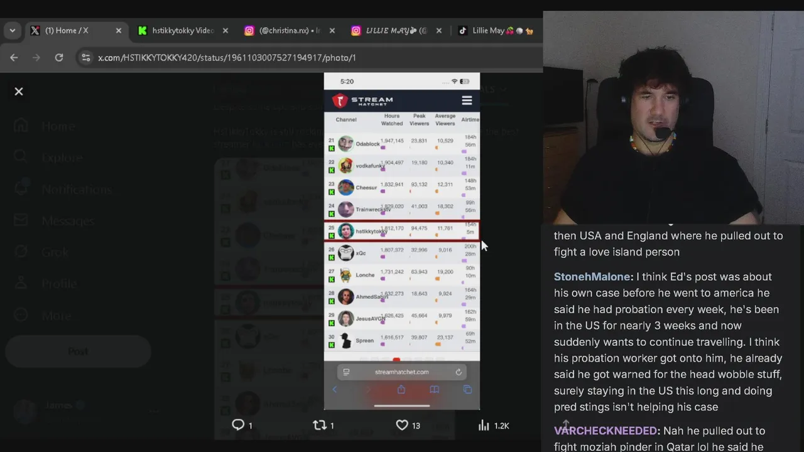Close the photo viewer with the X icon
804x452 pixels.
tap(19, 92)
